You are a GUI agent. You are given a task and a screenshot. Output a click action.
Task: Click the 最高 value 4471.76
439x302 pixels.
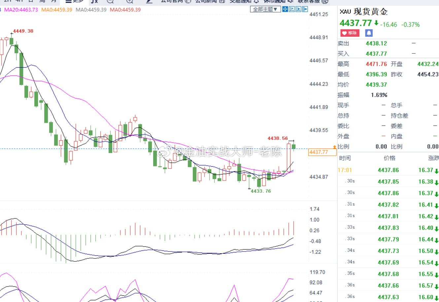click(376, 64)
